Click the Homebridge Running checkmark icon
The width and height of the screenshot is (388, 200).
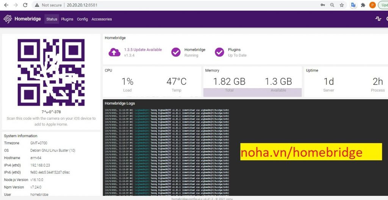(x=176, y=52)
